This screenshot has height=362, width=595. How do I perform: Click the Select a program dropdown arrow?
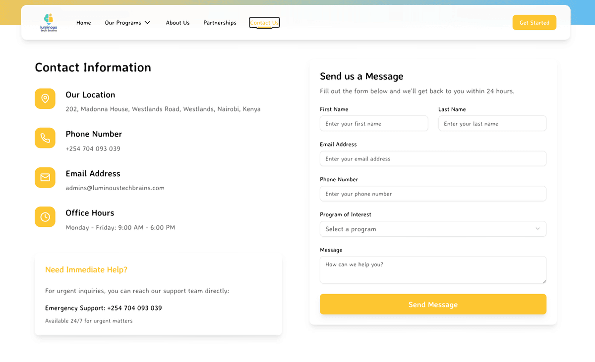(x=537, y=229)
